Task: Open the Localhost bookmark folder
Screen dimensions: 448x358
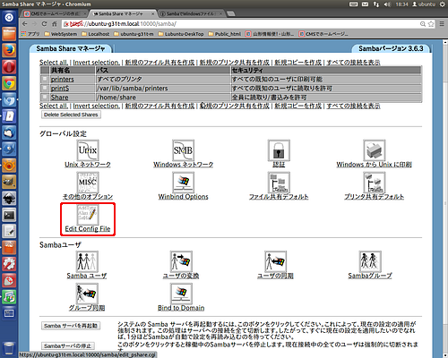Action: click(x=95, y=34)
